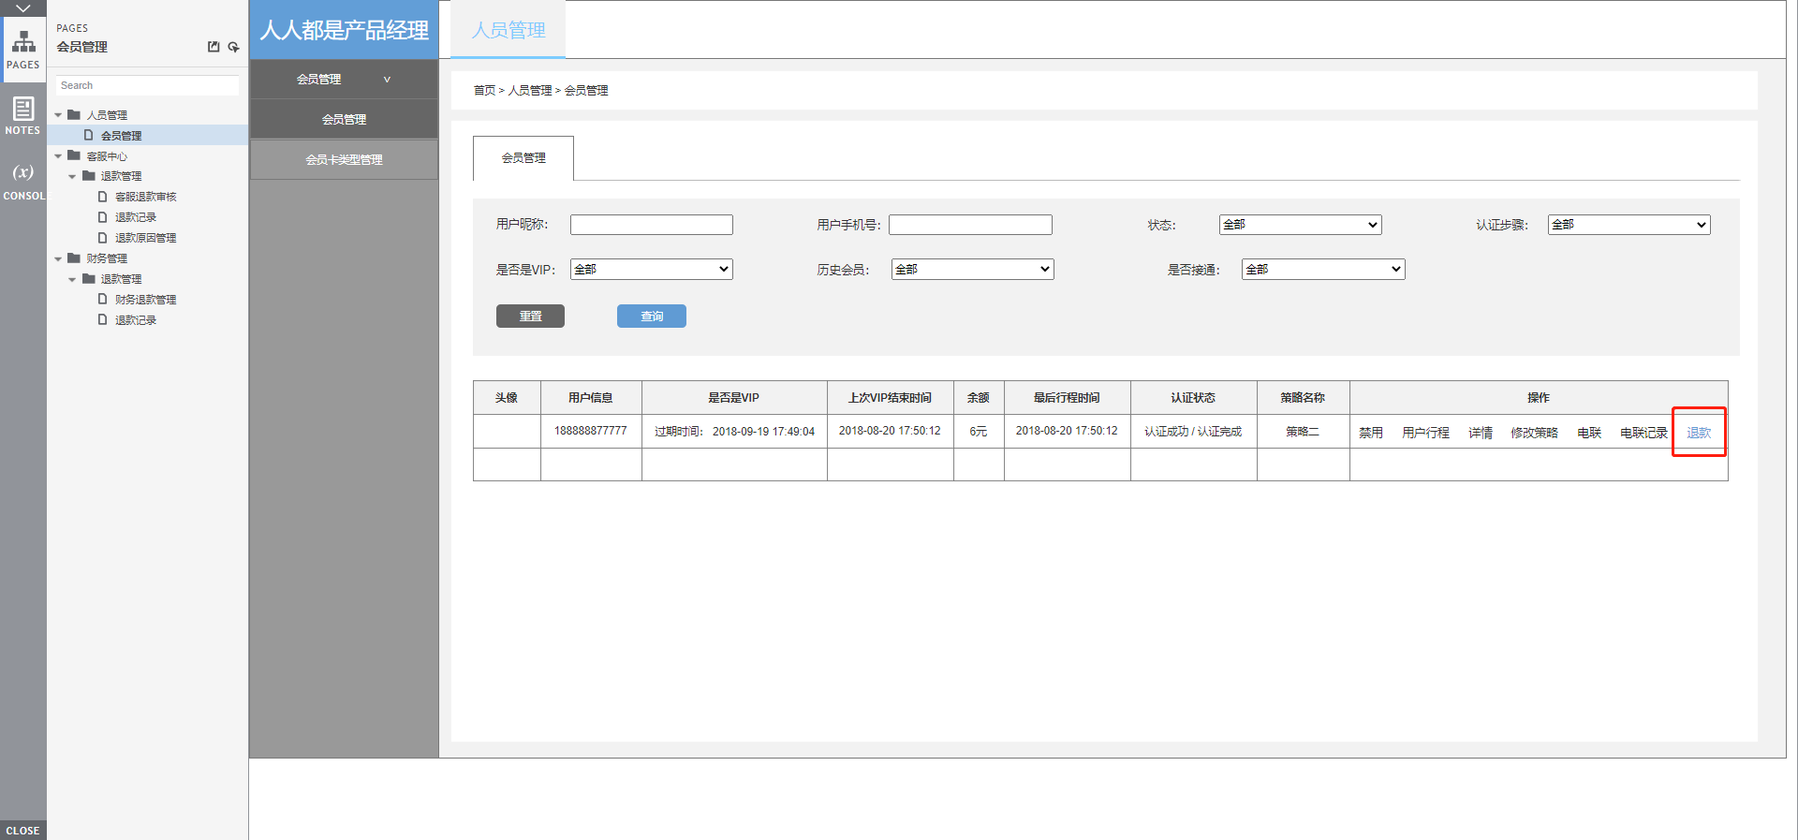1798x840 pixels.
Task: Open the 认证步骤 dropdown
Action: pyautogui.click(x=1629, y=225)
